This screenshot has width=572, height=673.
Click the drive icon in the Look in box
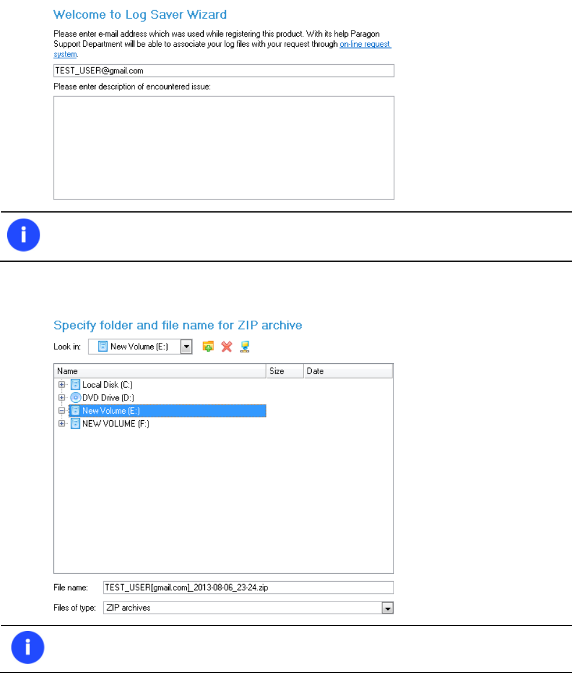point(103,346)
